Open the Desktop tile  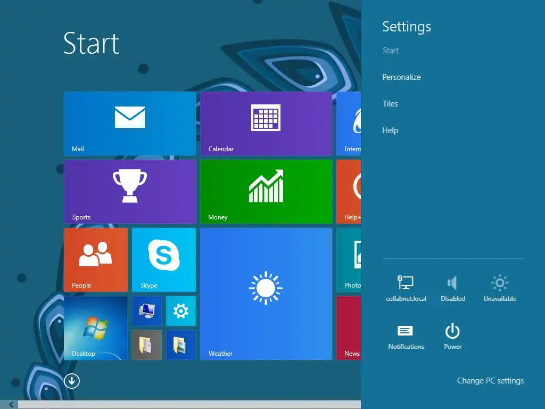[x=96, y=328]
